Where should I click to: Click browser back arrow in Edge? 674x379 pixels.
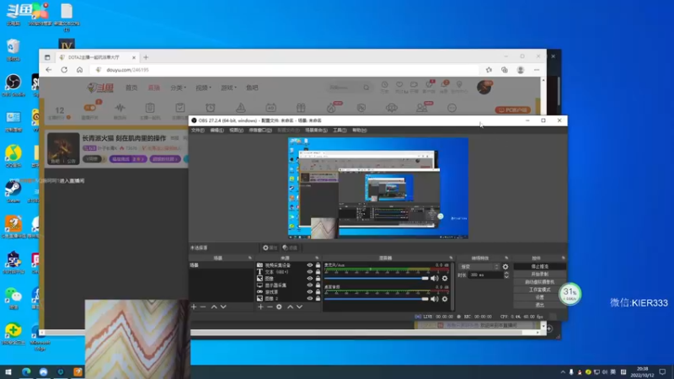click(49, 70)
